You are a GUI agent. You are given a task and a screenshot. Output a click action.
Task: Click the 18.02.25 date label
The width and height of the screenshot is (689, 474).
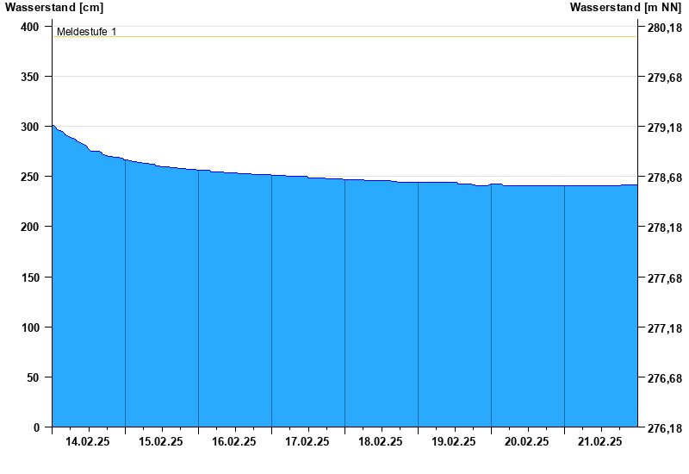click(380, 442)
